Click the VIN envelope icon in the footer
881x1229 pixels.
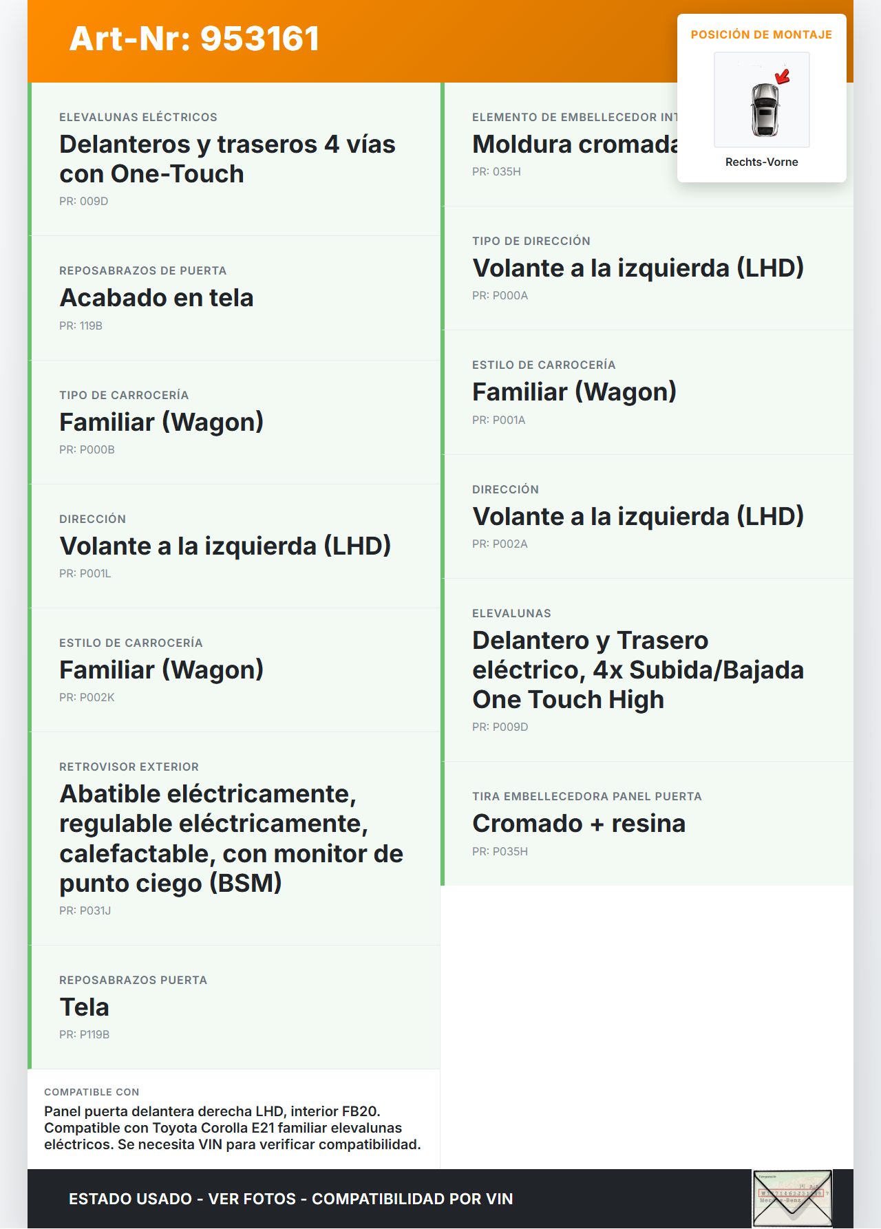click(x=792, y=1198)
